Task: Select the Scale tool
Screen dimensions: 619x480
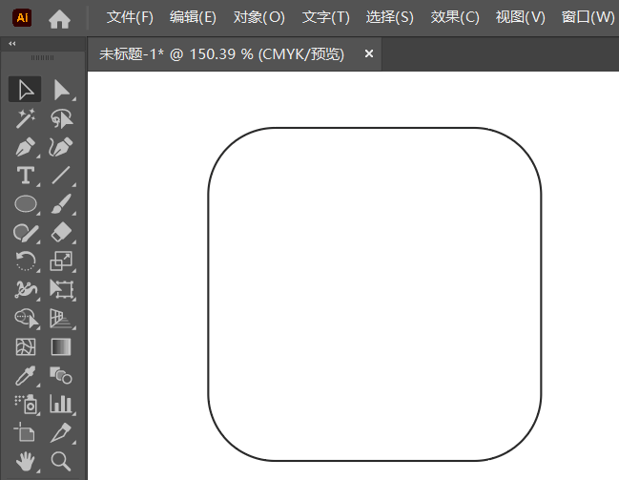Action: point(62,261)
